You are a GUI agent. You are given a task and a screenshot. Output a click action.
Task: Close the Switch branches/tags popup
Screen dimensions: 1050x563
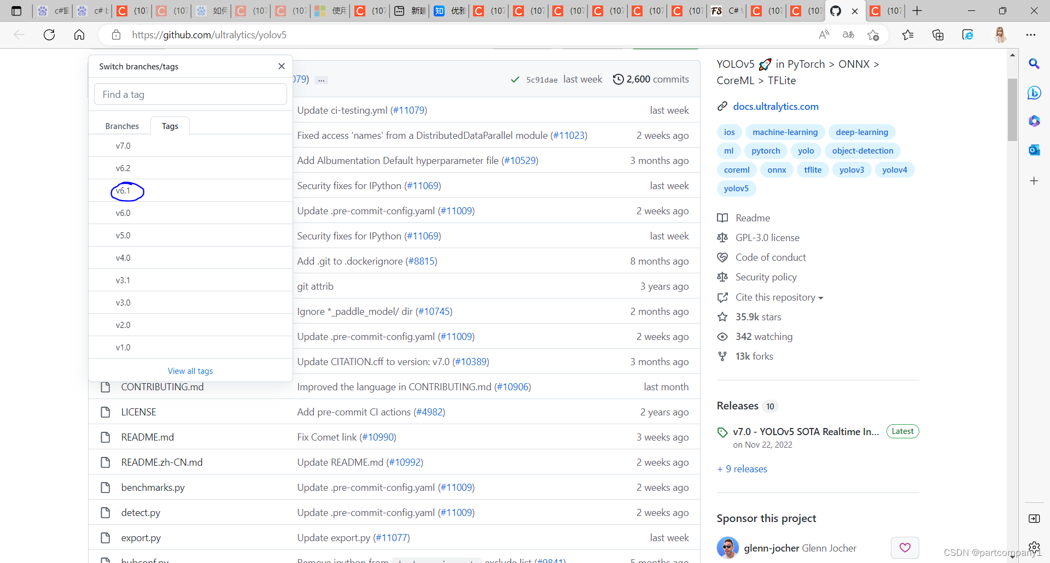pos(282,66)
